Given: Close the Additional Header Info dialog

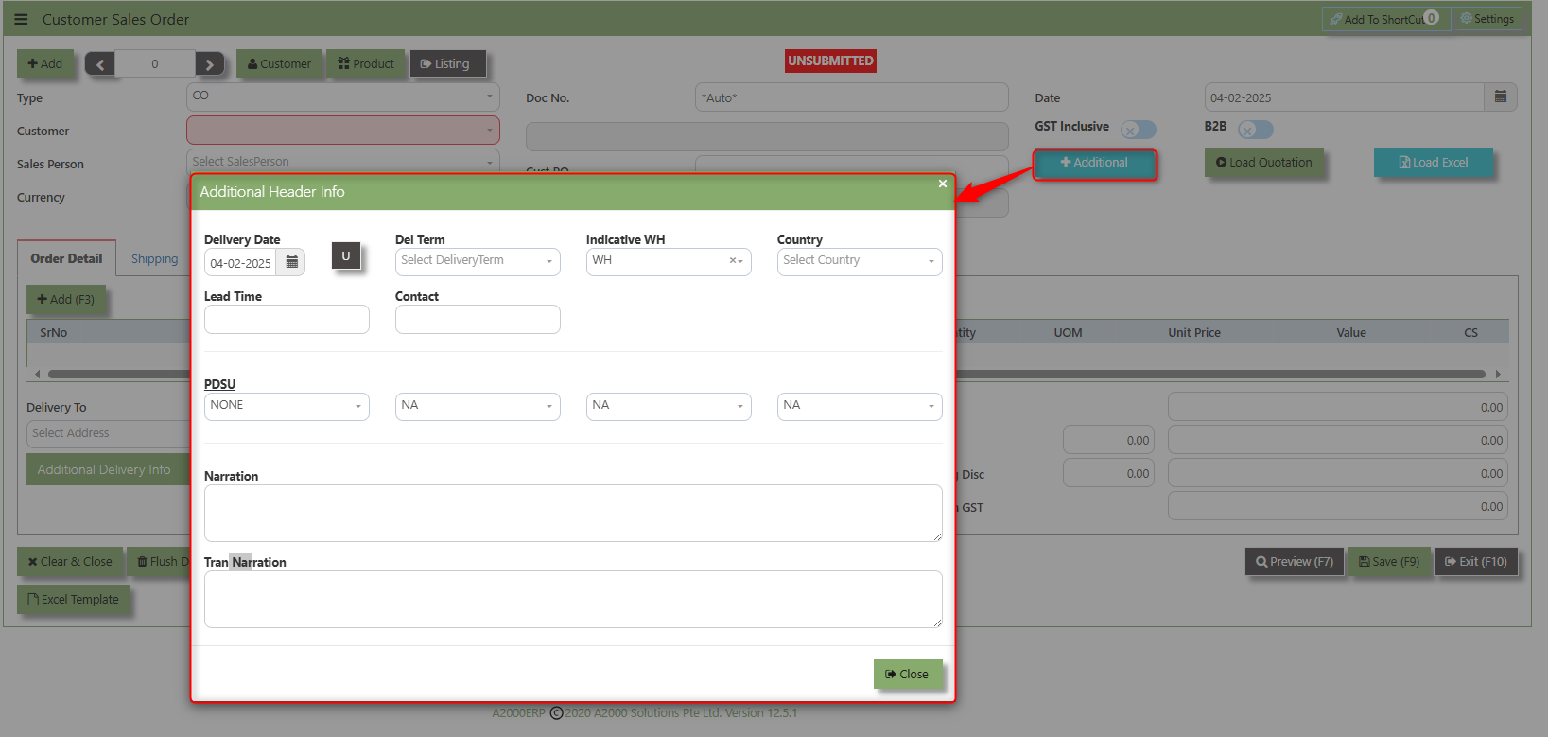Looking at the screenshot, I should [908, 674].
